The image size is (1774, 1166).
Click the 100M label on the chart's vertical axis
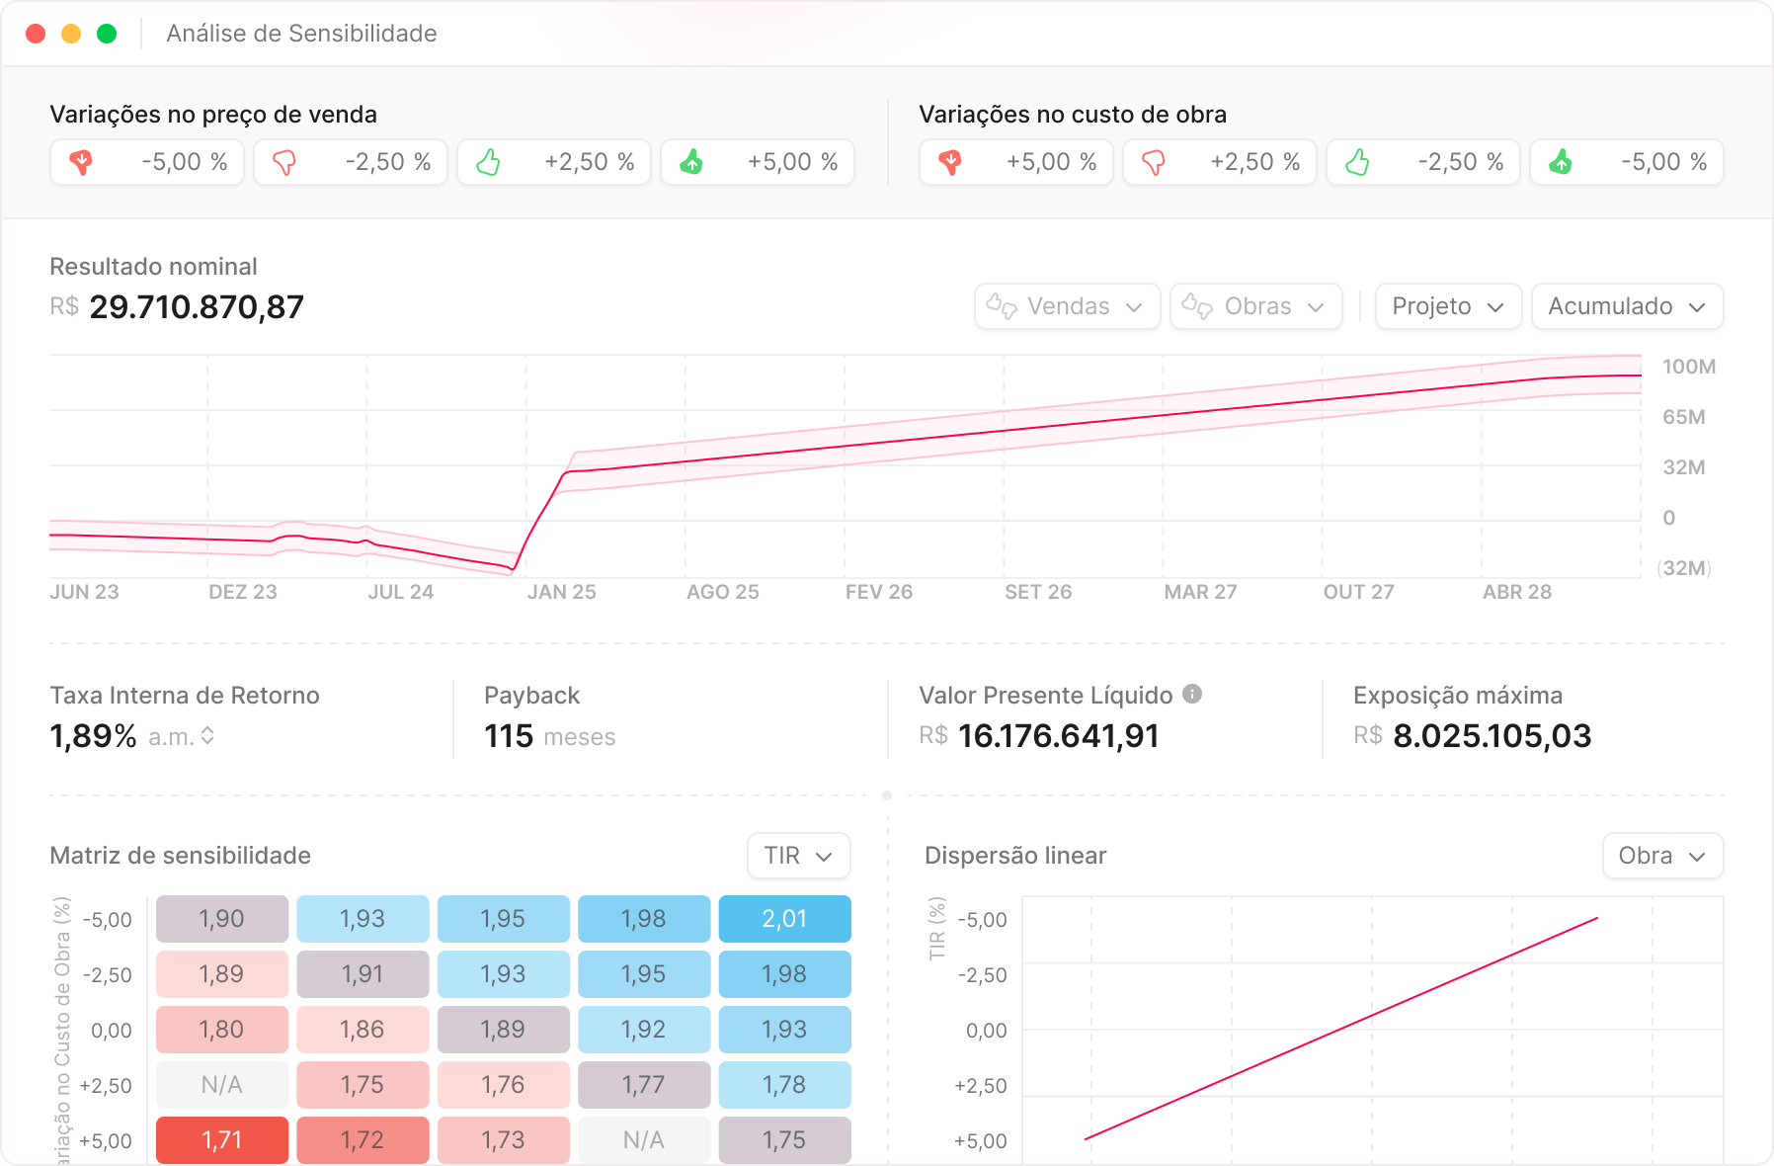coord(1689,367)
